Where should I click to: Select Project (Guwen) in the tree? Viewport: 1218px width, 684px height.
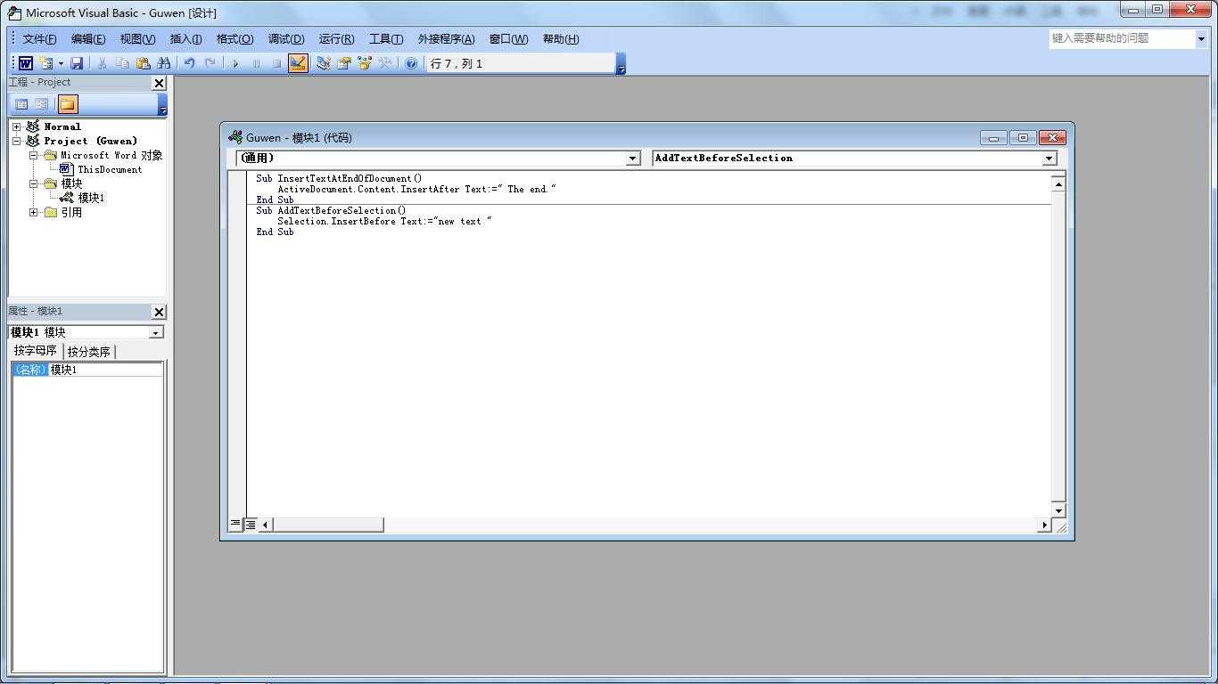point(91,141)
